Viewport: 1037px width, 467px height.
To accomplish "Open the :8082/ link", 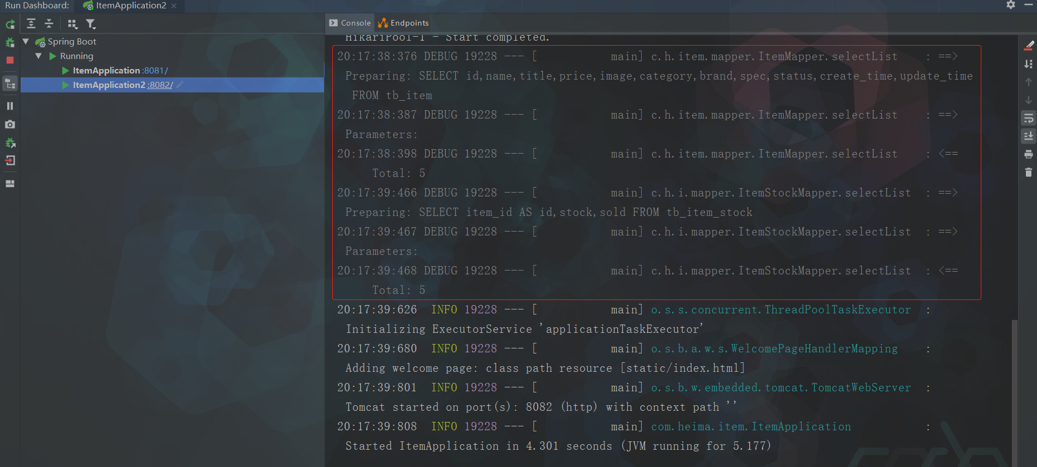I will (x=160, y=85).
